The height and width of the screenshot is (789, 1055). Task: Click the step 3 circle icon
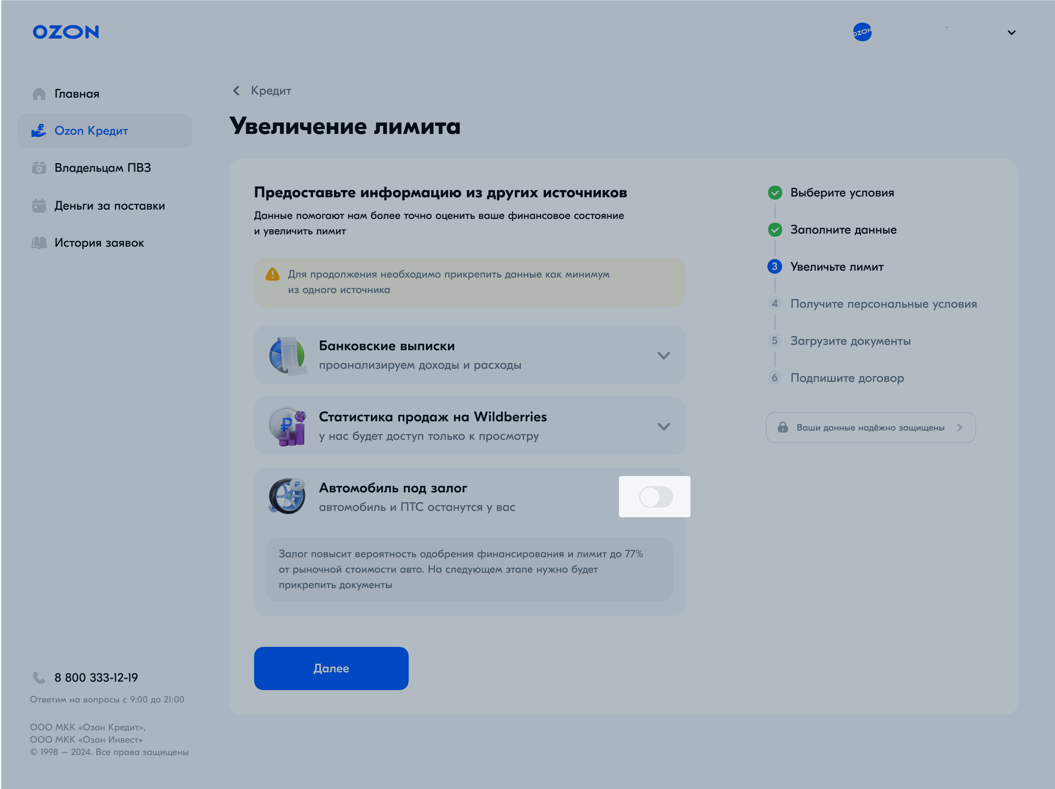click(774, 266)
